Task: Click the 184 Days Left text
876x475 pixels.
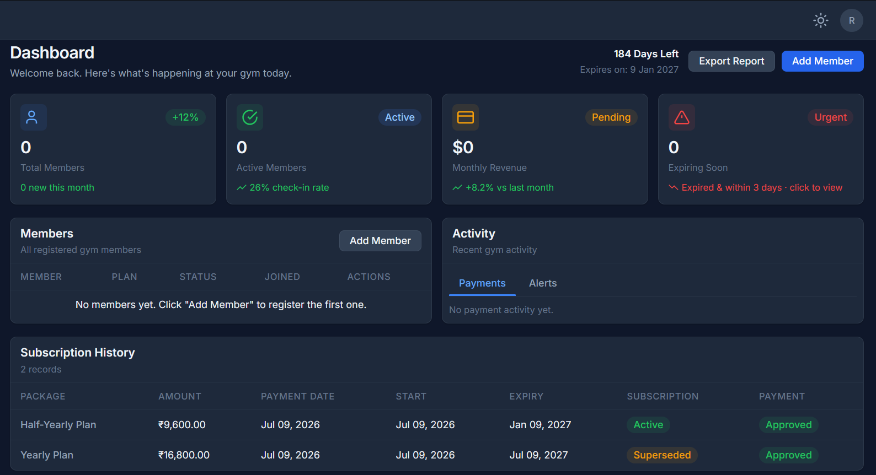Action: pos(646,54)
